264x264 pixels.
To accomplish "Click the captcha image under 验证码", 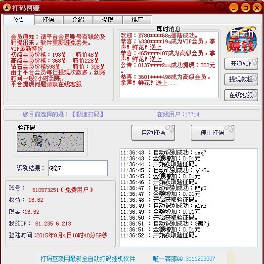I will 50,142.
